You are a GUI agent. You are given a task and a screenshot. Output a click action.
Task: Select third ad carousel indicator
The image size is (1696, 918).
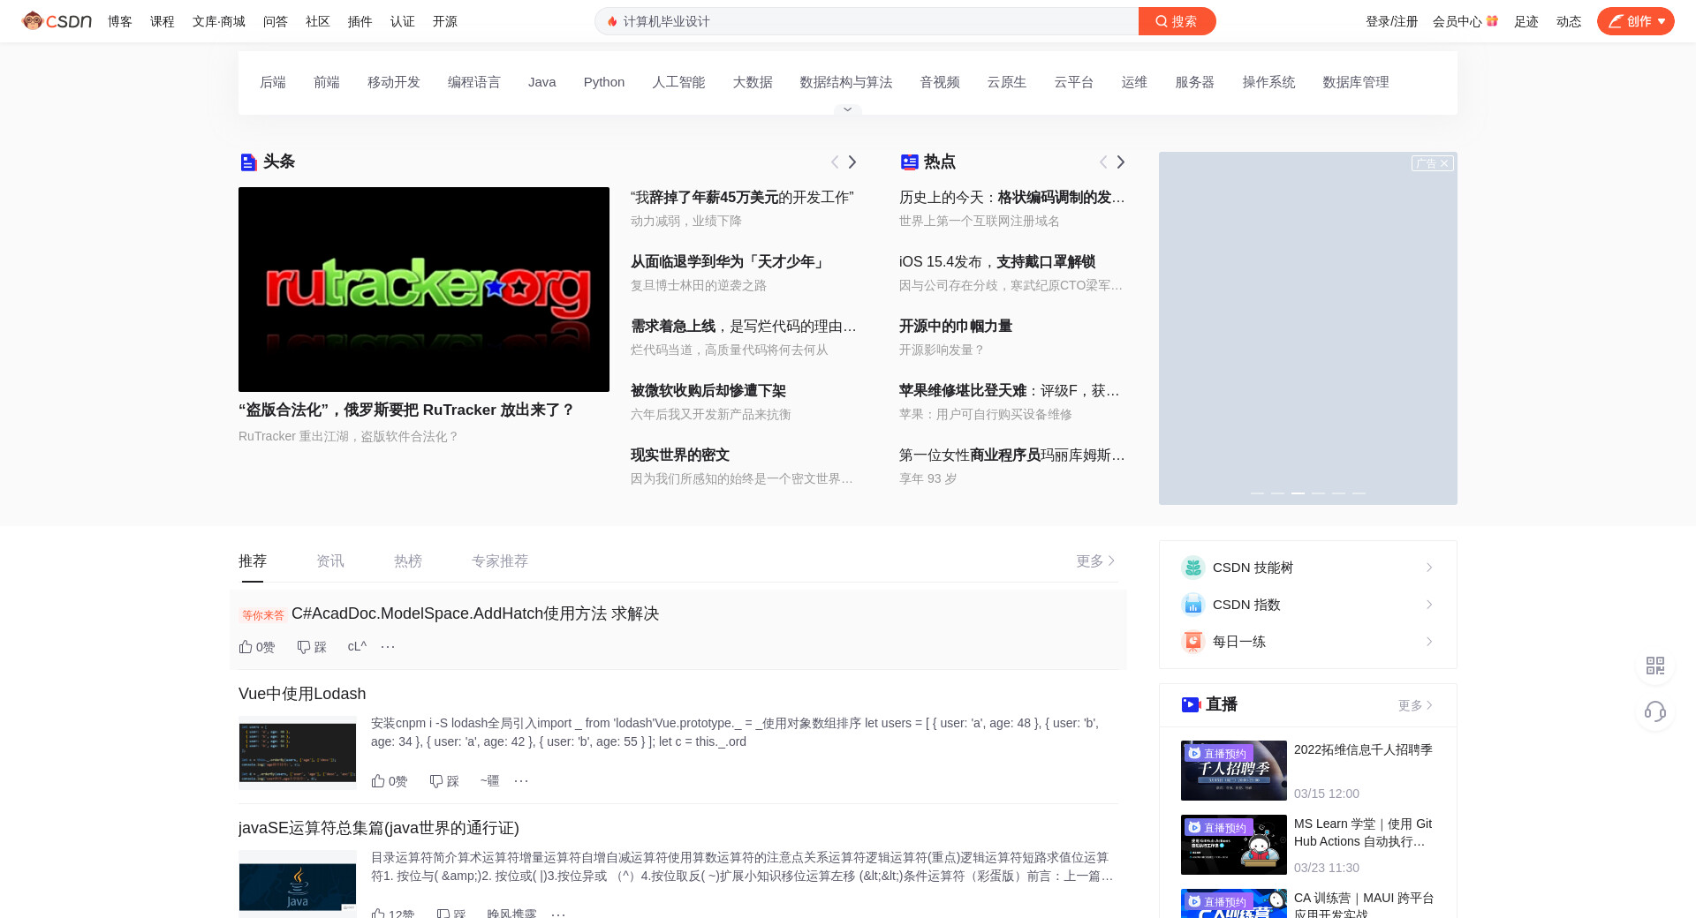1298,493
